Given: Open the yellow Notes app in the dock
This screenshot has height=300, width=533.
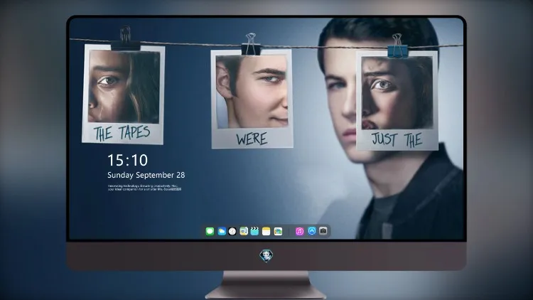Looking at the screenshot, I should coord(266,231).
